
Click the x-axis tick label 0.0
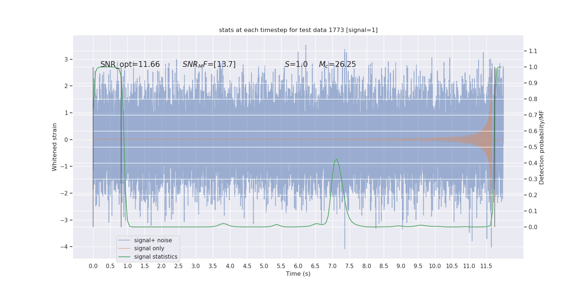tap(93, 266)
